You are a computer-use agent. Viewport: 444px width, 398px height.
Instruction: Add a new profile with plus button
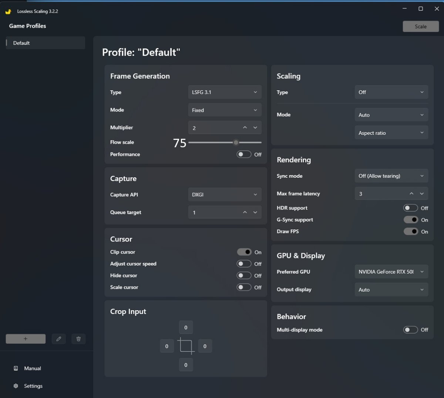point(26,339)
